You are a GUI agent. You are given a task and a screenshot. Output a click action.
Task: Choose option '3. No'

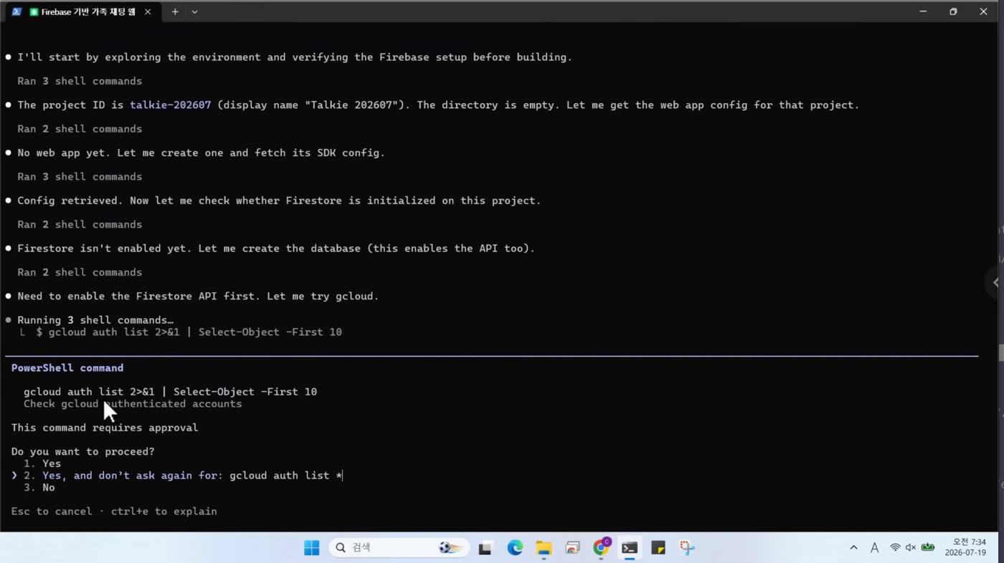click(39, 488)
